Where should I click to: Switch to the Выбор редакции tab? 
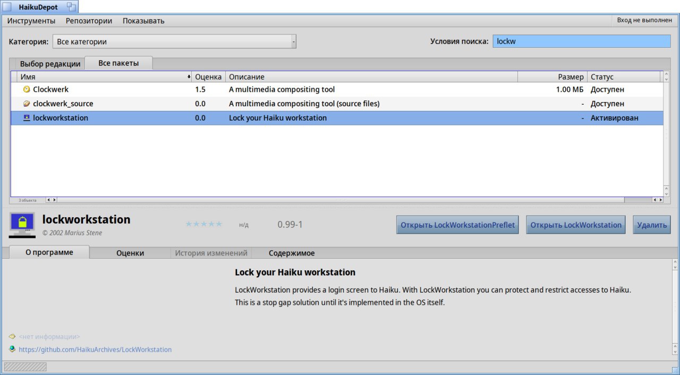click(x=50, y=64)
